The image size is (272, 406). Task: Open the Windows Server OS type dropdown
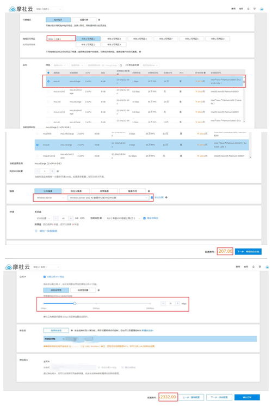pyautogui.click(x=50, y=198)
